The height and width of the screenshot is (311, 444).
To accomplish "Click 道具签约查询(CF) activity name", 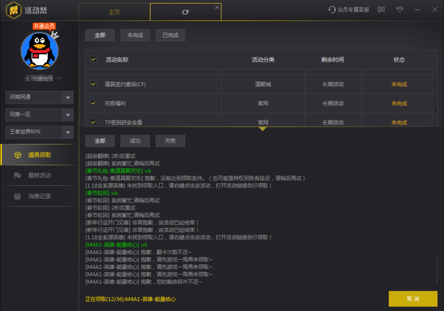I will click(x=125, y=84).
